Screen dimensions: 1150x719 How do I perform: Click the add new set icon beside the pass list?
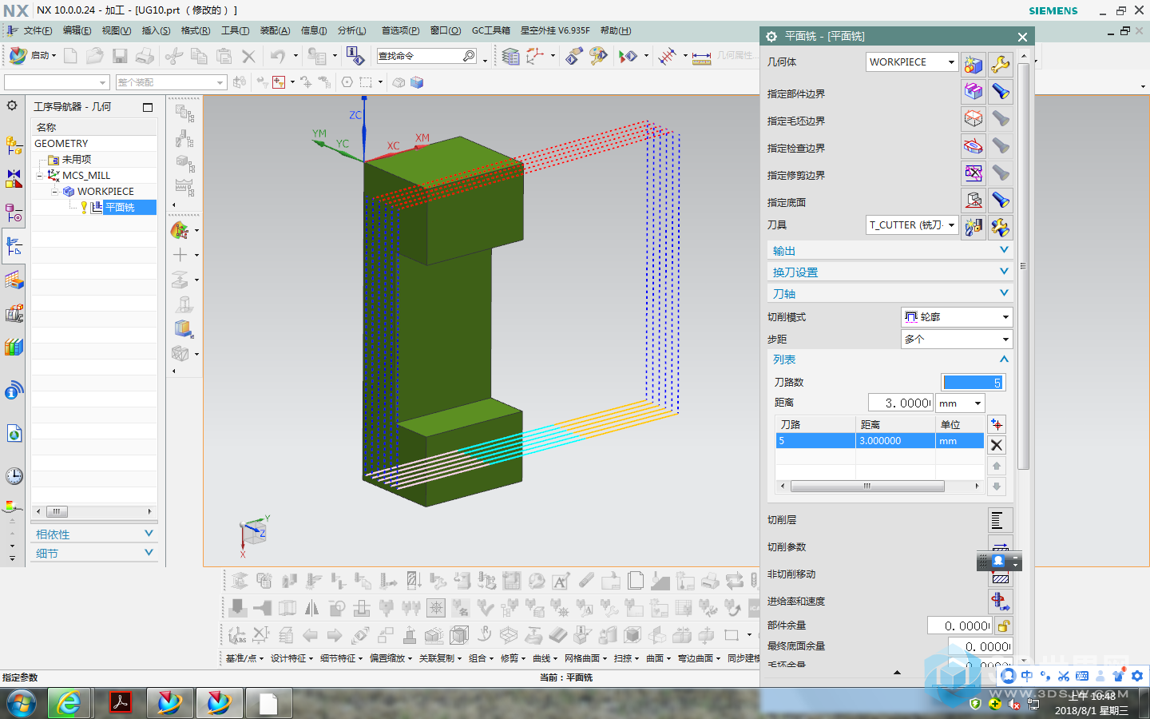click(x=997, y=424)
